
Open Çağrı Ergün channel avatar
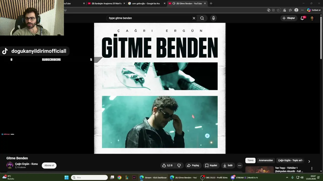point(10,165)
